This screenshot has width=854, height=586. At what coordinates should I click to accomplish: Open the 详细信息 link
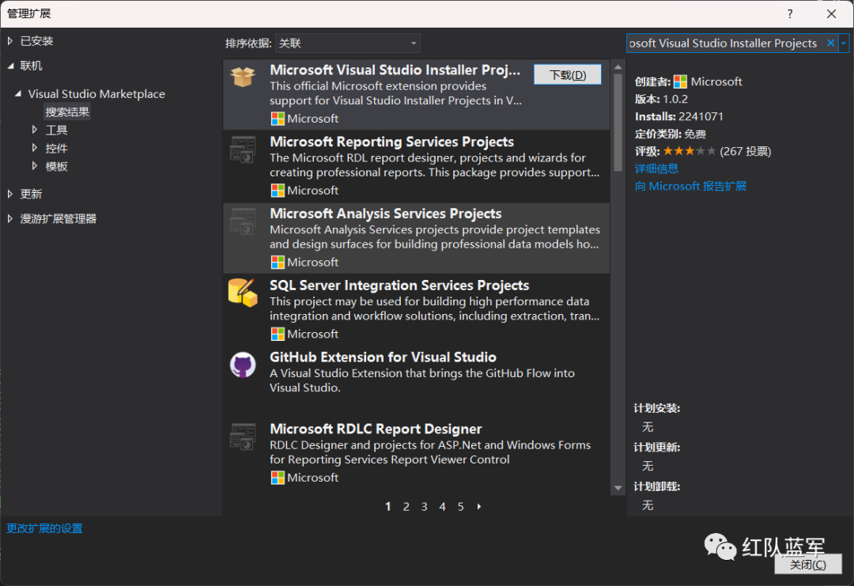tap(657, 168)
